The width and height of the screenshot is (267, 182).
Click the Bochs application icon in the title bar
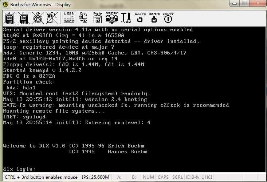(5, 4)
